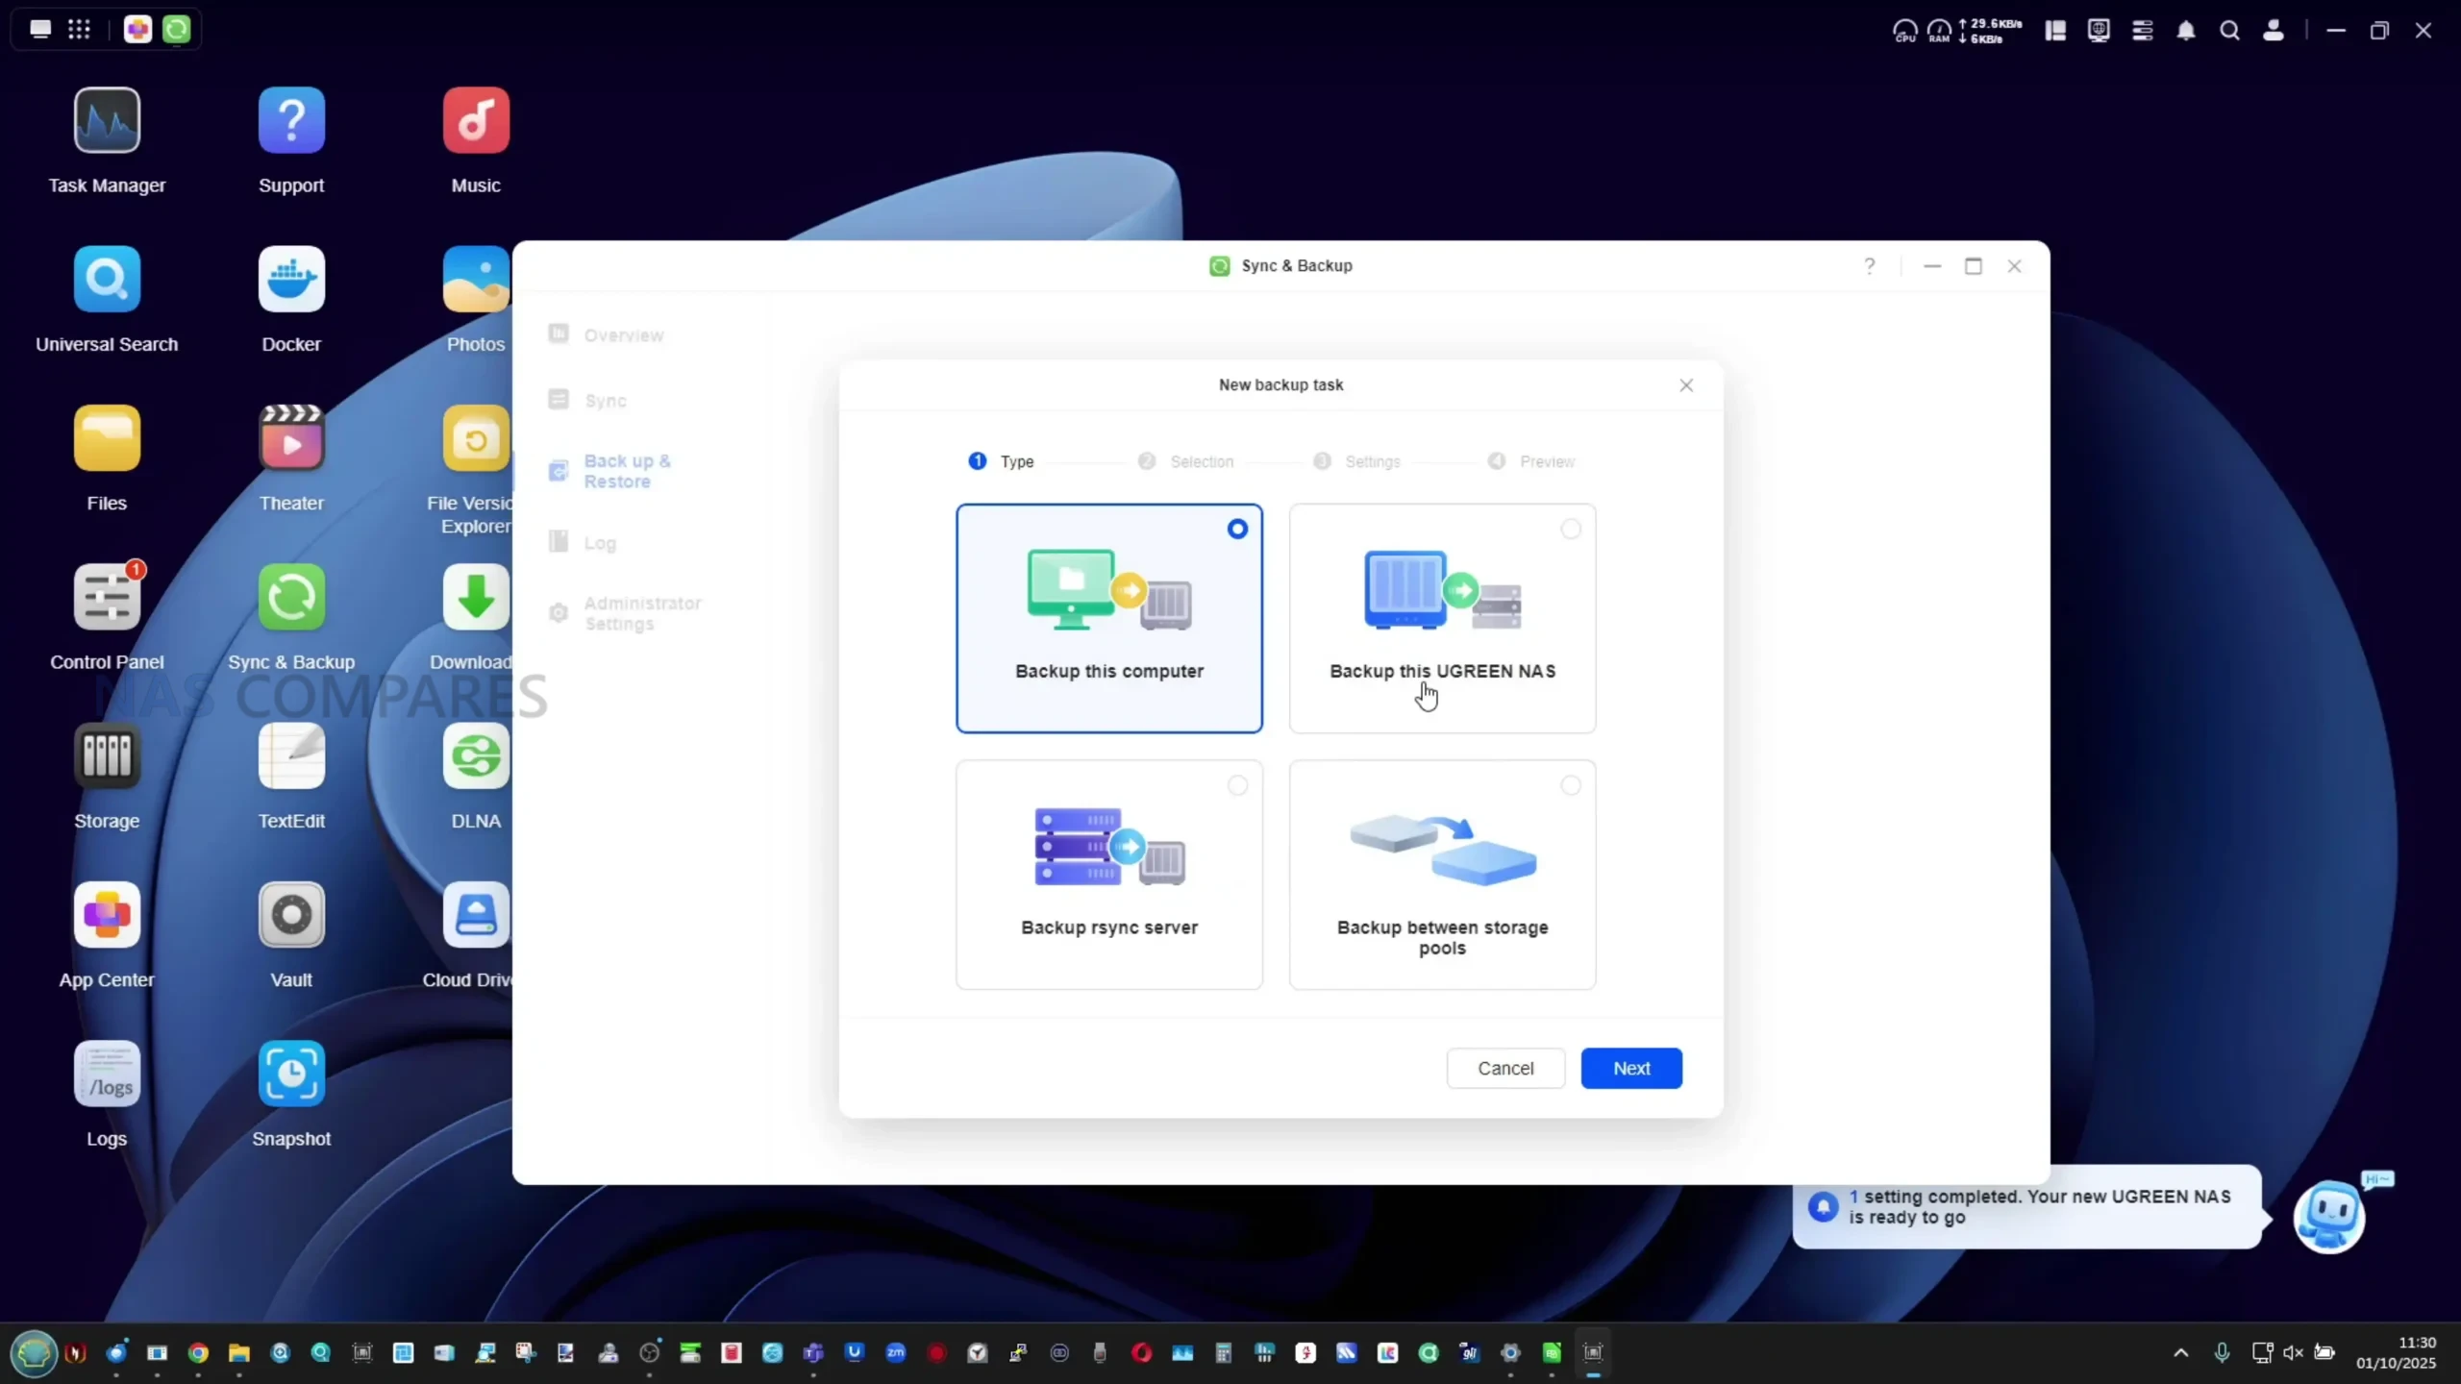Click the notification bell in top bar
The image size is (2461, 1384).
2185,31
